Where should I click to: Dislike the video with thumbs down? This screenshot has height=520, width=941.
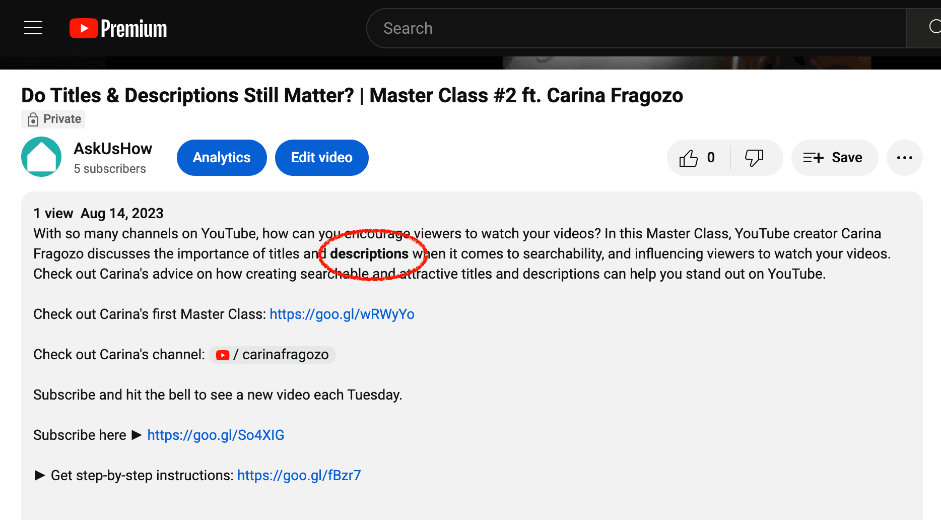[754, 158]
